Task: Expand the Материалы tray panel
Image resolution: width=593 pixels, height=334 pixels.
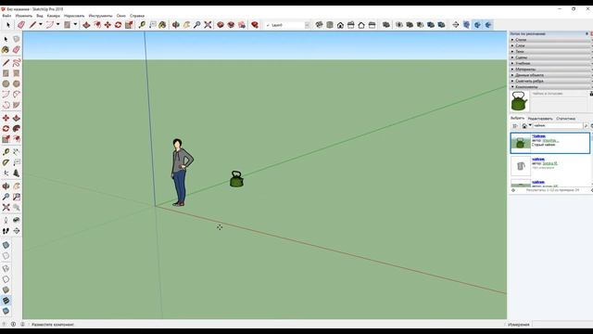Action: (x=550, y=70)
